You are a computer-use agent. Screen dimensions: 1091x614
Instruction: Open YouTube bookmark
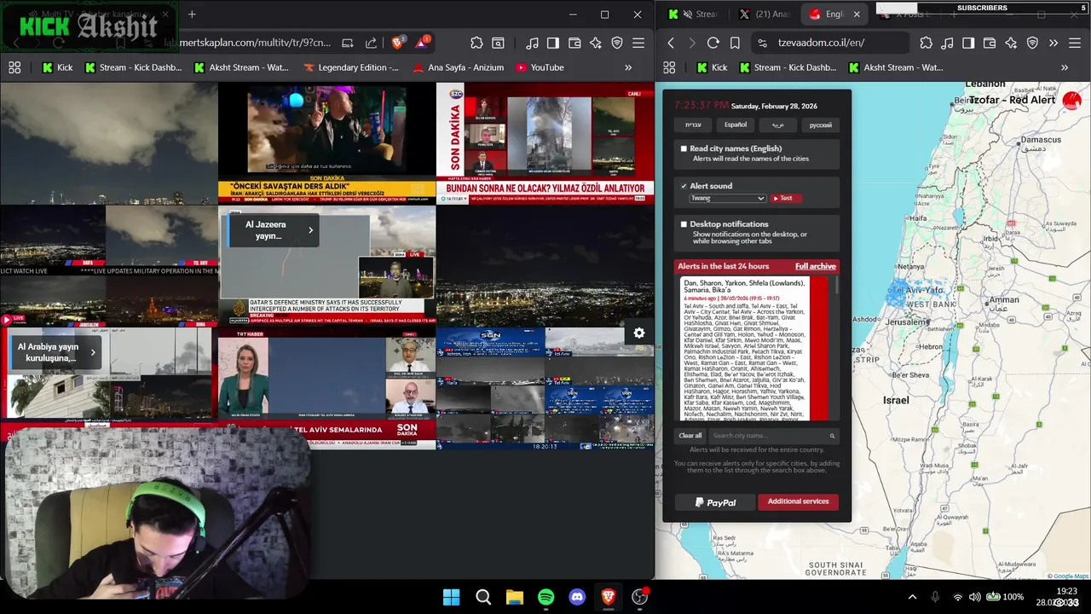tap(539, 67)
